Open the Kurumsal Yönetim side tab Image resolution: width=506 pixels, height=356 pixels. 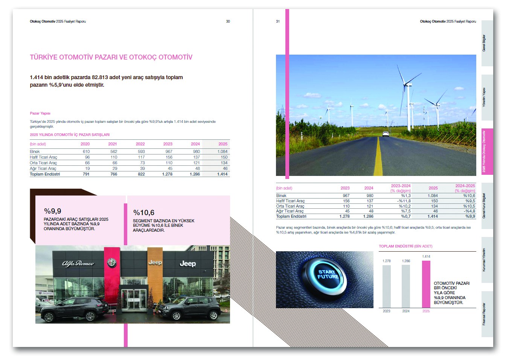pos(487,260)
